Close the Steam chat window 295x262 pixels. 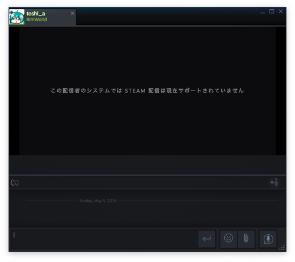281,11
